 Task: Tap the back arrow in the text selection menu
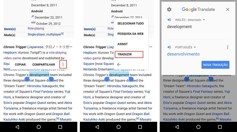point(119,65)
